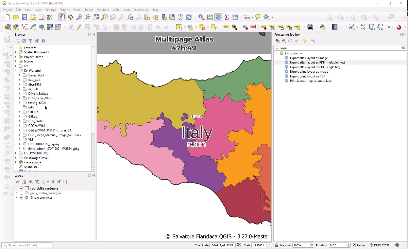Open the Statistical Summary sigma icon
The width and height of the screenshot is (408, 249).
[226, 17]
